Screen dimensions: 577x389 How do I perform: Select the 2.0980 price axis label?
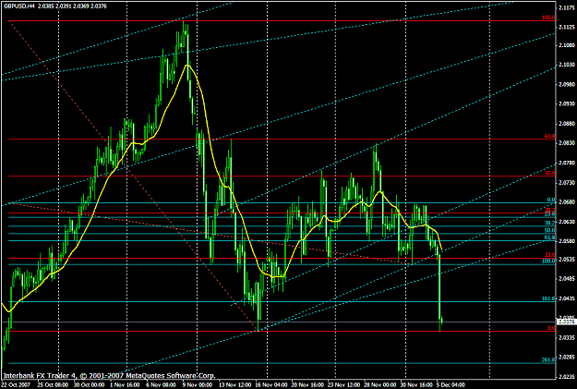(x=567, y=84)
